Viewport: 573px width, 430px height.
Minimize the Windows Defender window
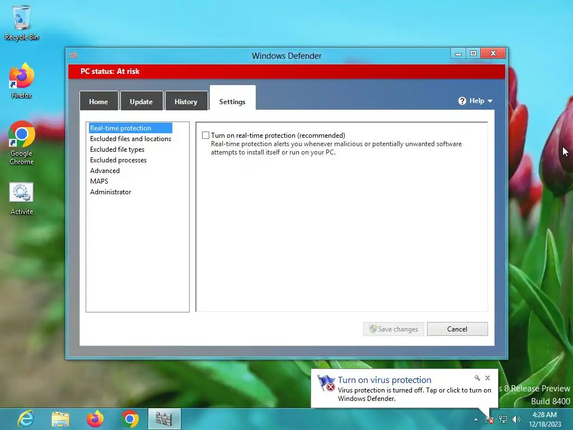pyautogui.click(x=458, y=53)
